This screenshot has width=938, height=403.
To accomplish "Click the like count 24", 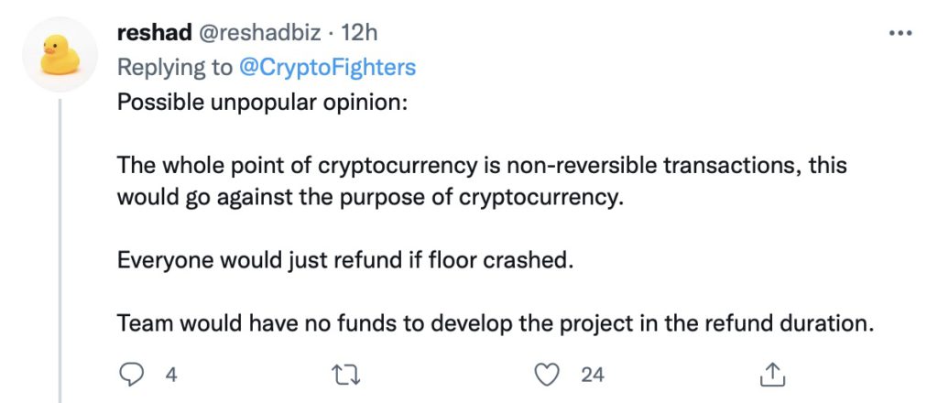I will (593, 375).
